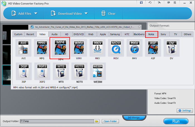Browse output folder with yellow folder icon

[97, 121]
